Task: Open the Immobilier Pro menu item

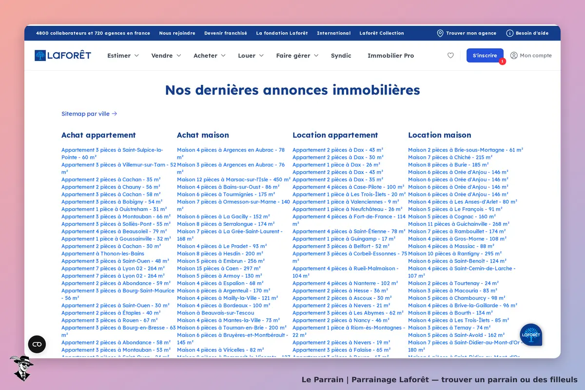Action: point(390,56)
